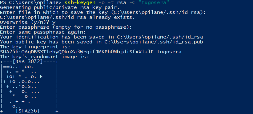Click the ssh-keygen command text
This screenshot has height=114, width=253.
pos(80,2)
